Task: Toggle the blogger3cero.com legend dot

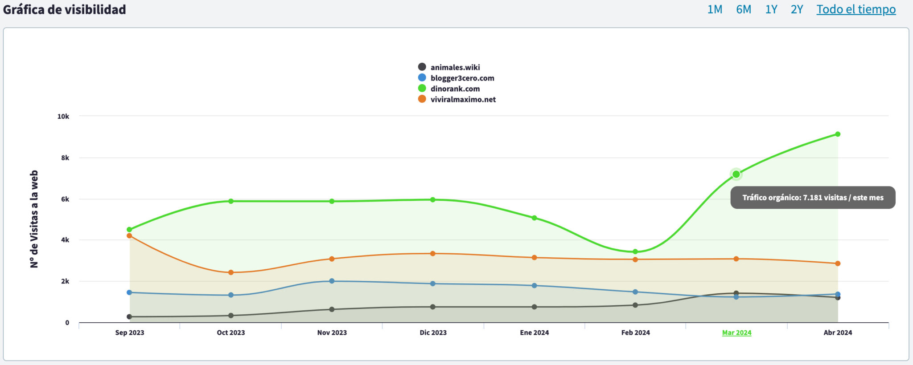Action: (x=422, y=77)
